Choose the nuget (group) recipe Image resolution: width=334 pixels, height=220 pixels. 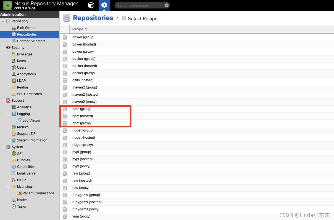(x=197, y=130)
